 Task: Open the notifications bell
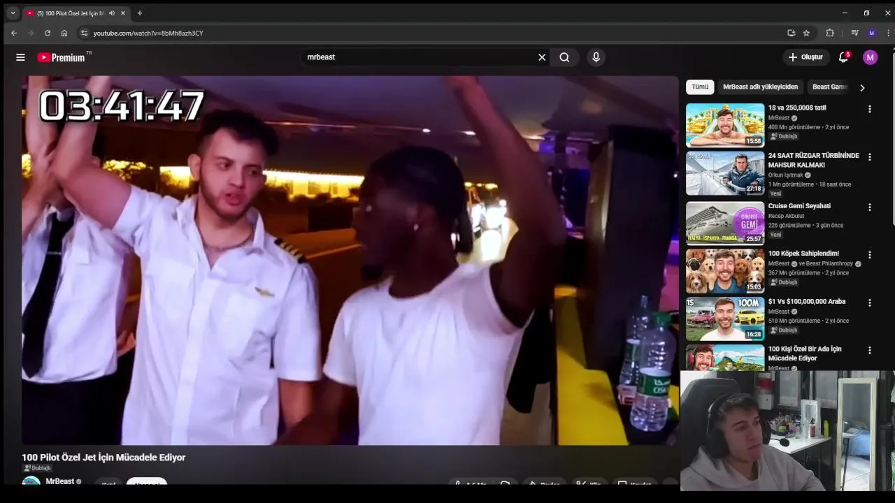click(x=843, y=57)
